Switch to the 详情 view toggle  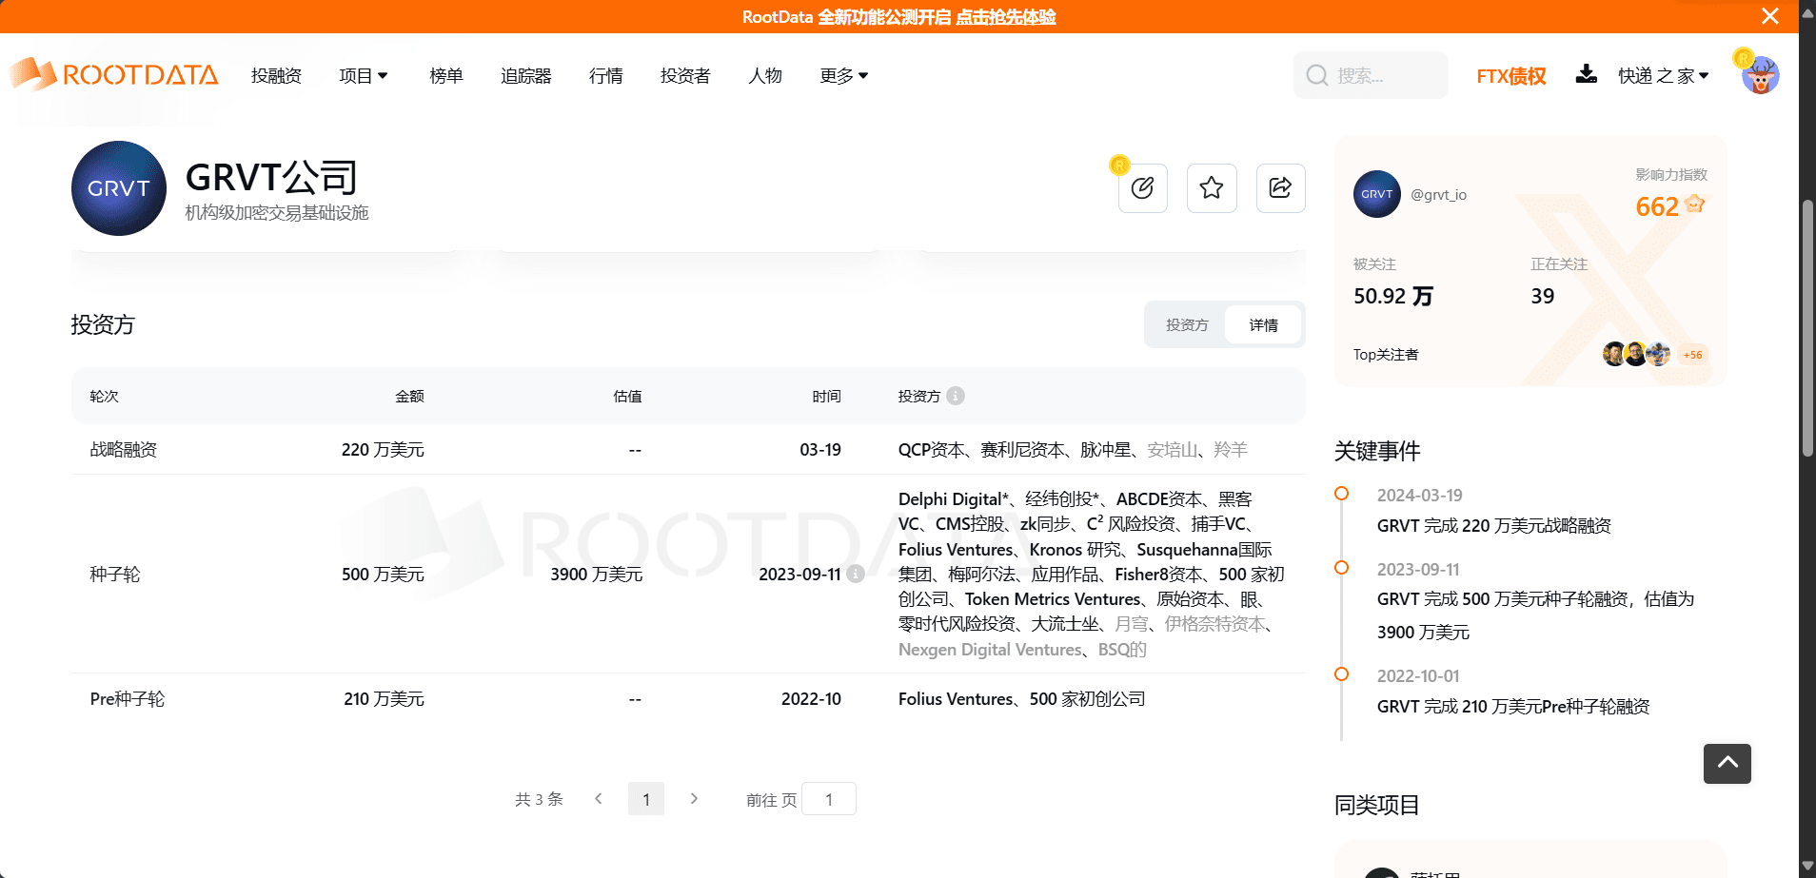point(1263,325)
